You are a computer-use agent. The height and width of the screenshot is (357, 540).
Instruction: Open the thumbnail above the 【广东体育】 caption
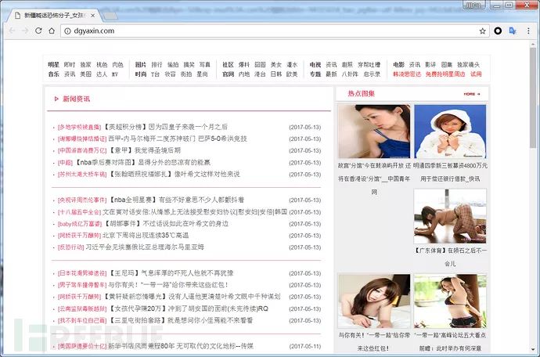[x=450, y=216]
